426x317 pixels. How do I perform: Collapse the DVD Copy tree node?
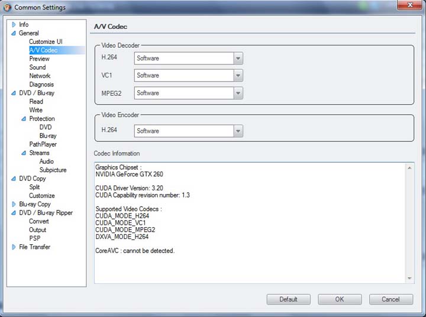[x=14, y=179]
